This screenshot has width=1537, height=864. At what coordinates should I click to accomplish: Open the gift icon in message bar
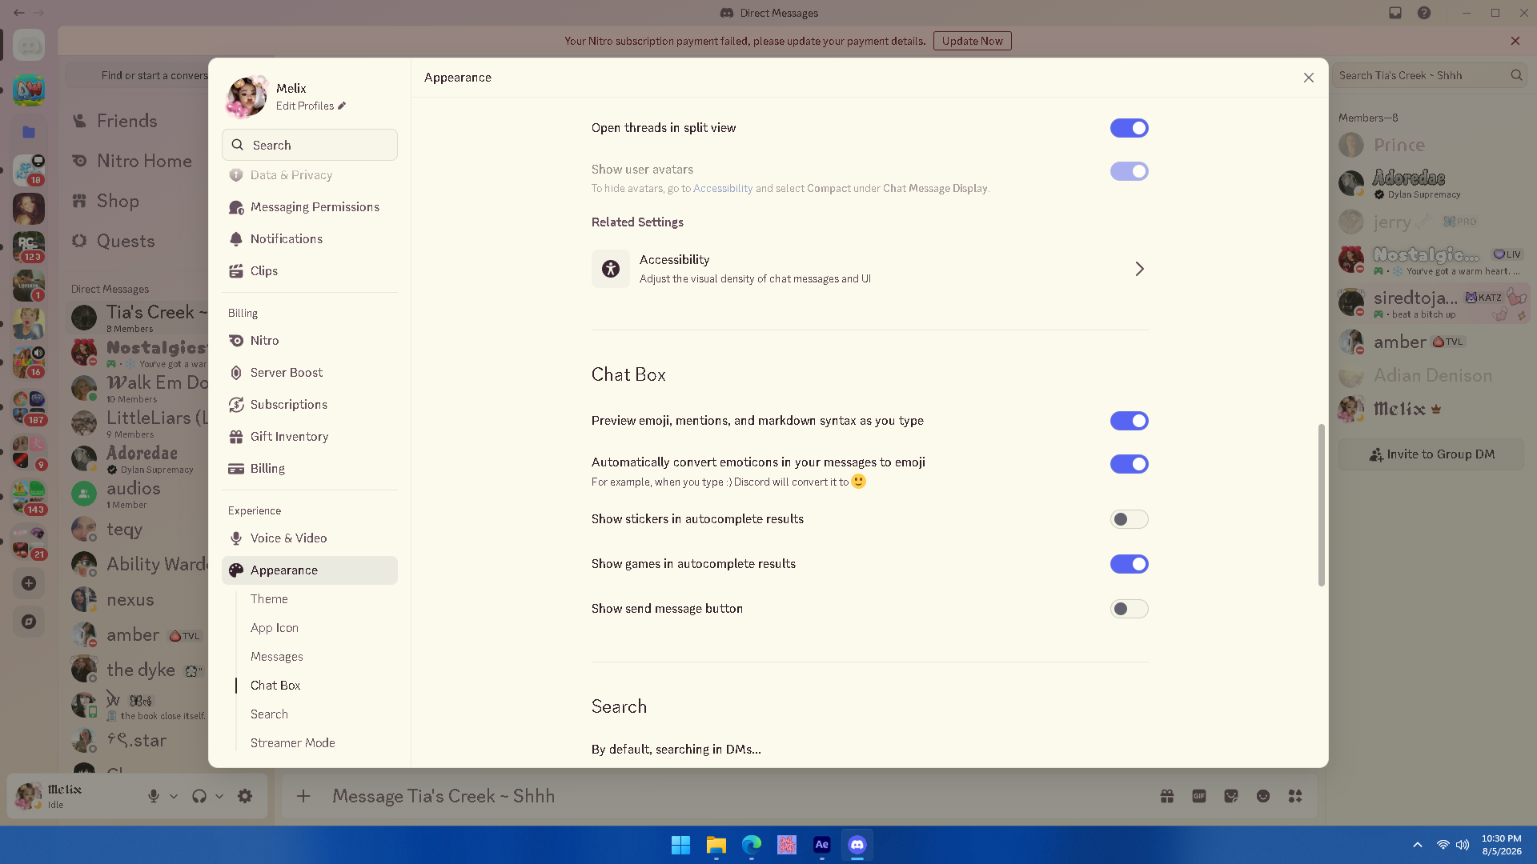tap(1167, 796)
